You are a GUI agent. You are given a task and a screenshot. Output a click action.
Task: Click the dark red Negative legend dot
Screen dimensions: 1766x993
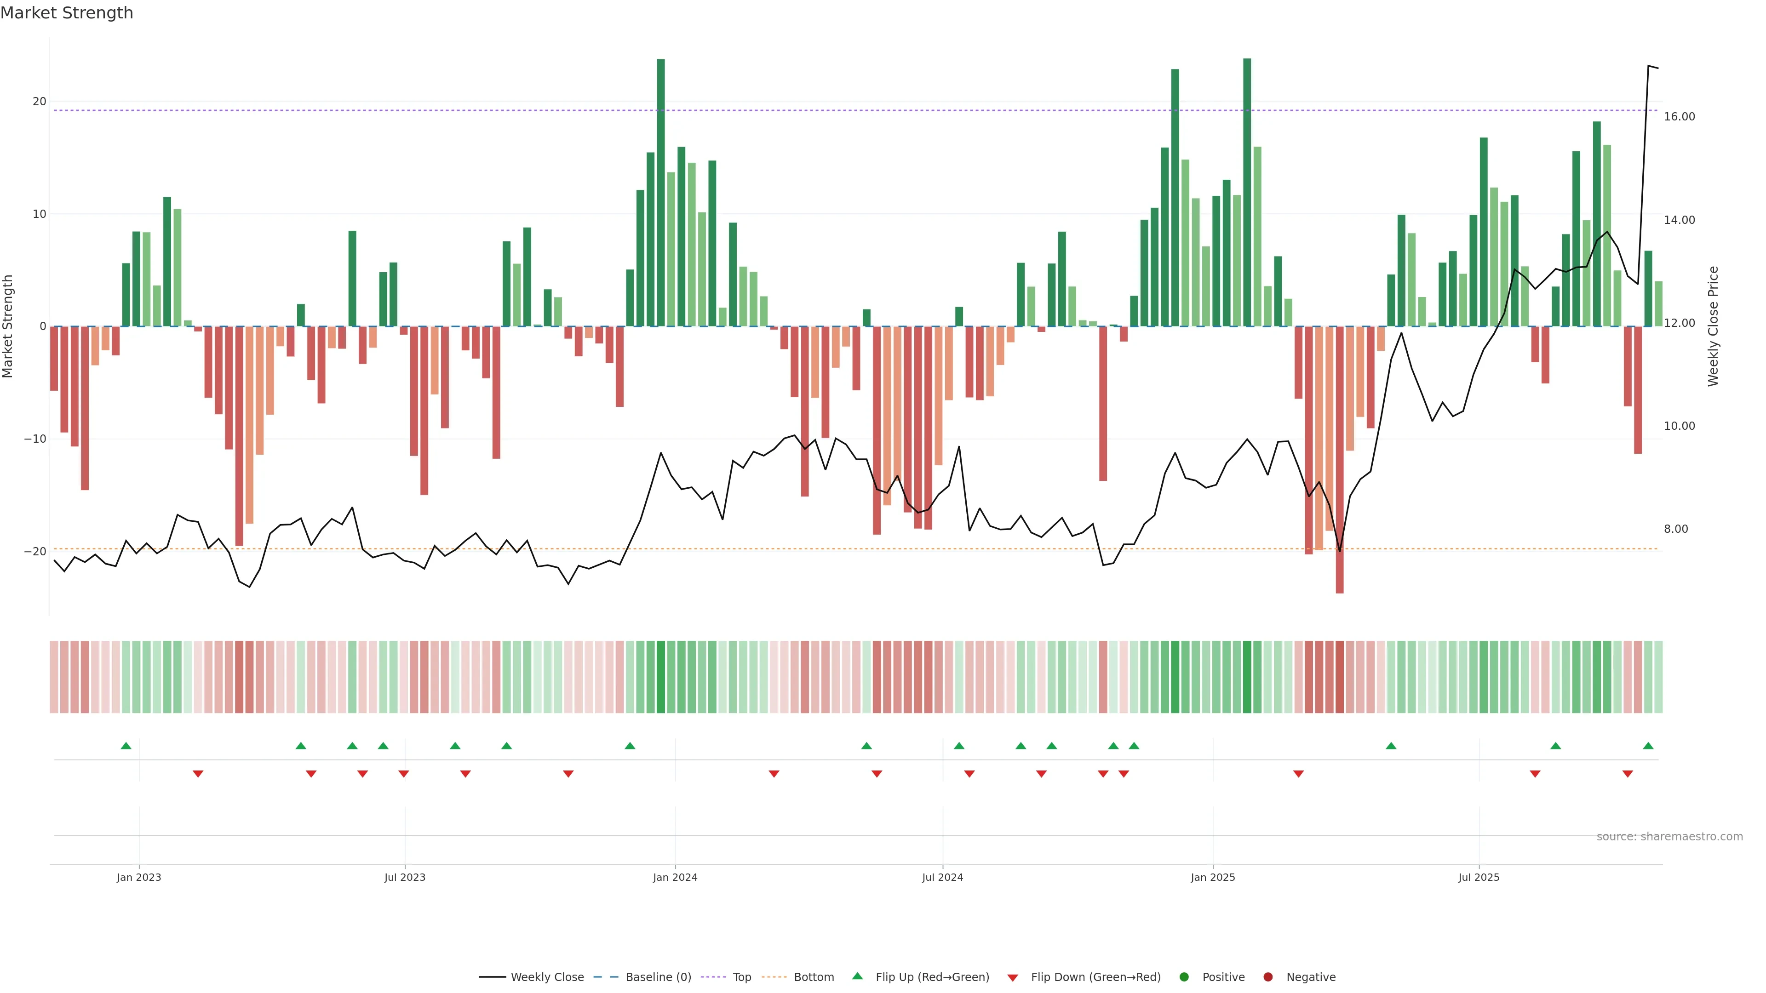(x=1267, y=976)
